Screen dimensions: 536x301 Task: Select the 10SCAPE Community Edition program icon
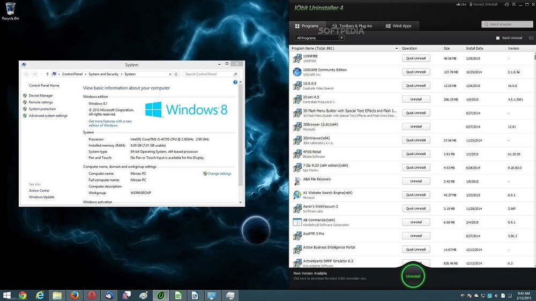pos(297,72)
